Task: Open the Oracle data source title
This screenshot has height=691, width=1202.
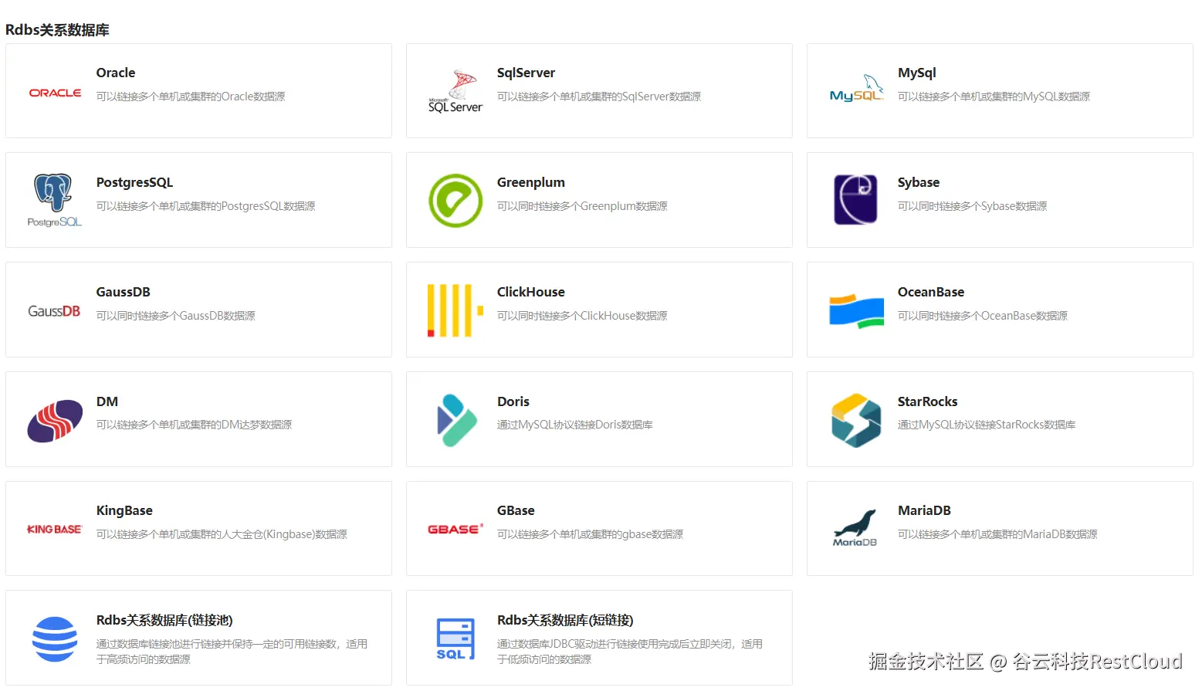Action: (116, 73)
